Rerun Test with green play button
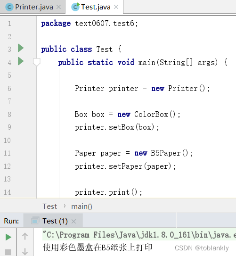 [8, 237]
